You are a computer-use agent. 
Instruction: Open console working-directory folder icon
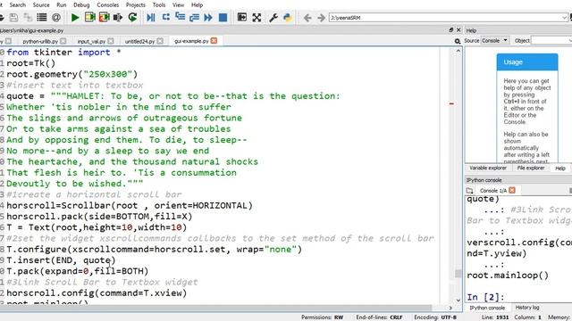[x=469, y=190]
